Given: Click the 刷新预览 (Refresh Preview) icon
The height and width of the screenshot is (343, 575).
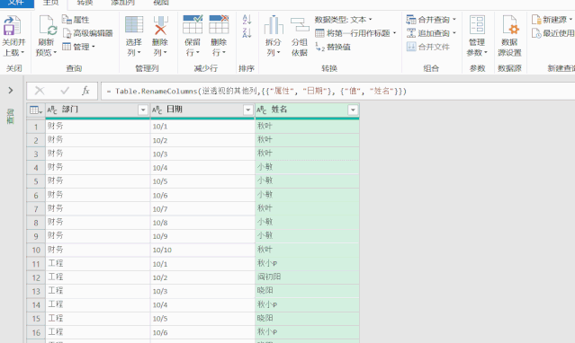Looking at the screenshot, I should (x=48, y=26).
